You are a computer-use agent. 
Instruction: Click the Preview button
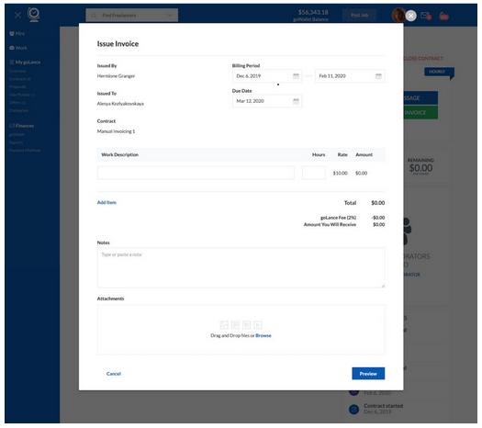tap(368, 374)
